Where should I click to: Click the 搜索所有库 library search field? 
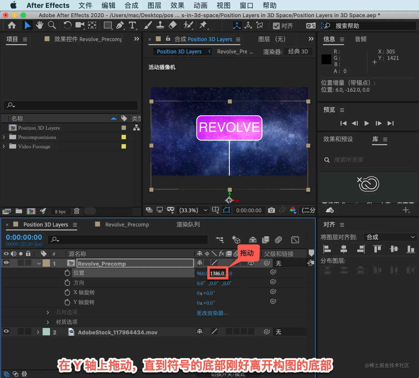[368, 160]
